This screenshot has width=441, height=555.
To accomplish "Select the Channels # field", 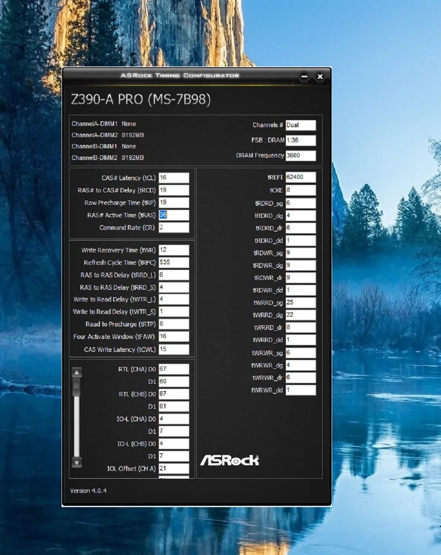I will click(x=301, y=125).
